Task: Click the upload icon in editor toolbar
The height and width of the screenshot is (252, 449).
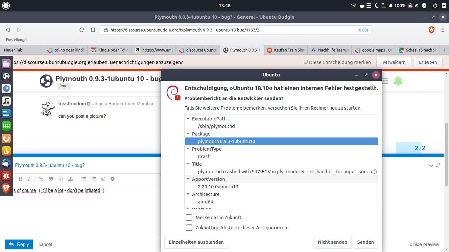Action: click(70, 179)
